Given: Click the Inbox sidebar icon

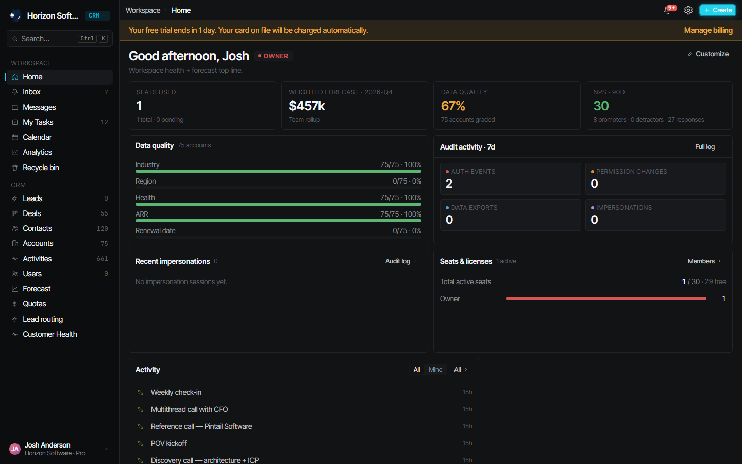Looking at the screenshot, I should (15, 92).
